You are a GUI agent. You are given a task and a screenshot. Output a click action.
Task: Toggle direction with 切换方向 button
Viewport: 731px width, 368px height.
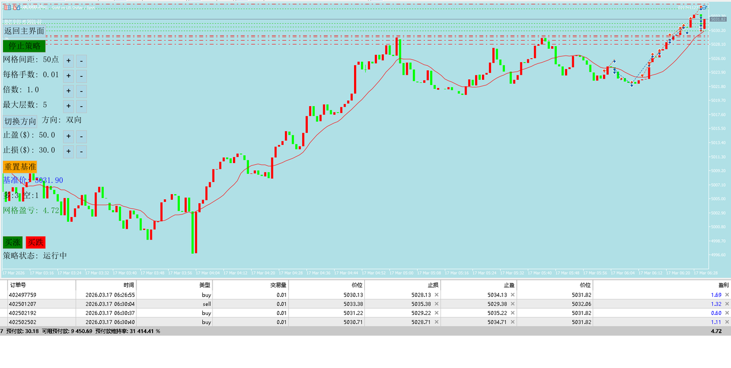coord(20,121)
